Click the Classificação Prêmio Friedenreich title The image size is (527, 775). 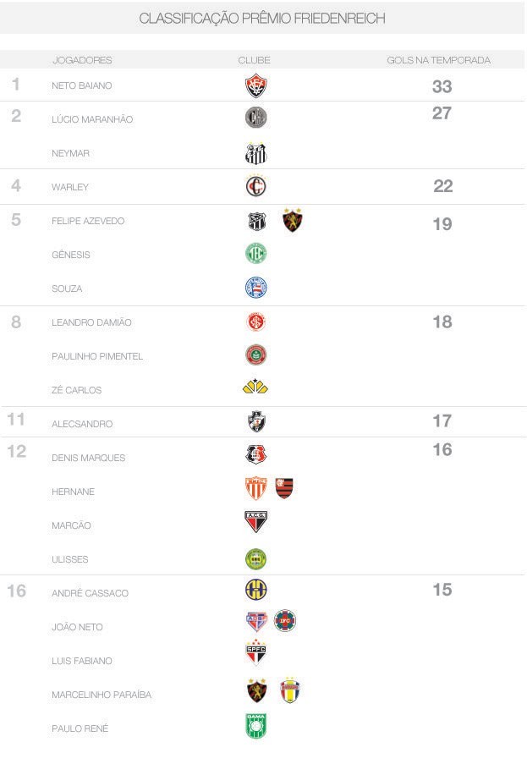262,18
